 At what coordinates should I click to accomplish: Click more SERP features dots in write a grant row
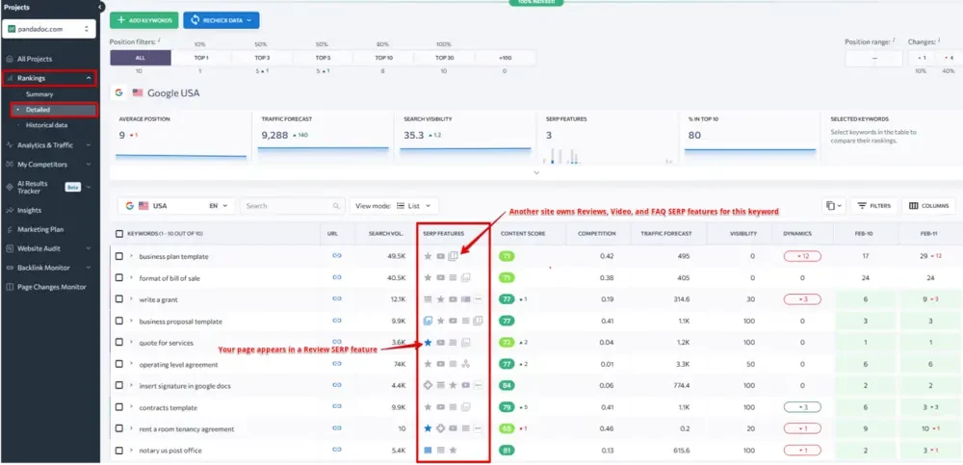point(479,299)
